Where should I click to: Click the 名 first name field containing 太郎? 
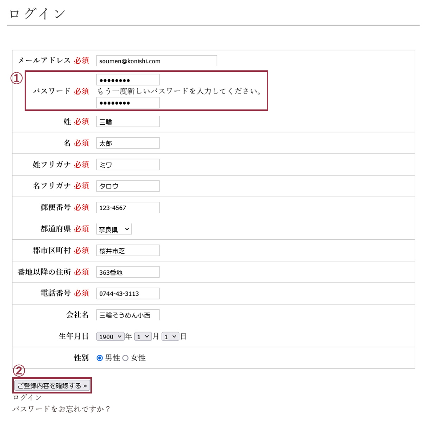[x=128, y=143]
